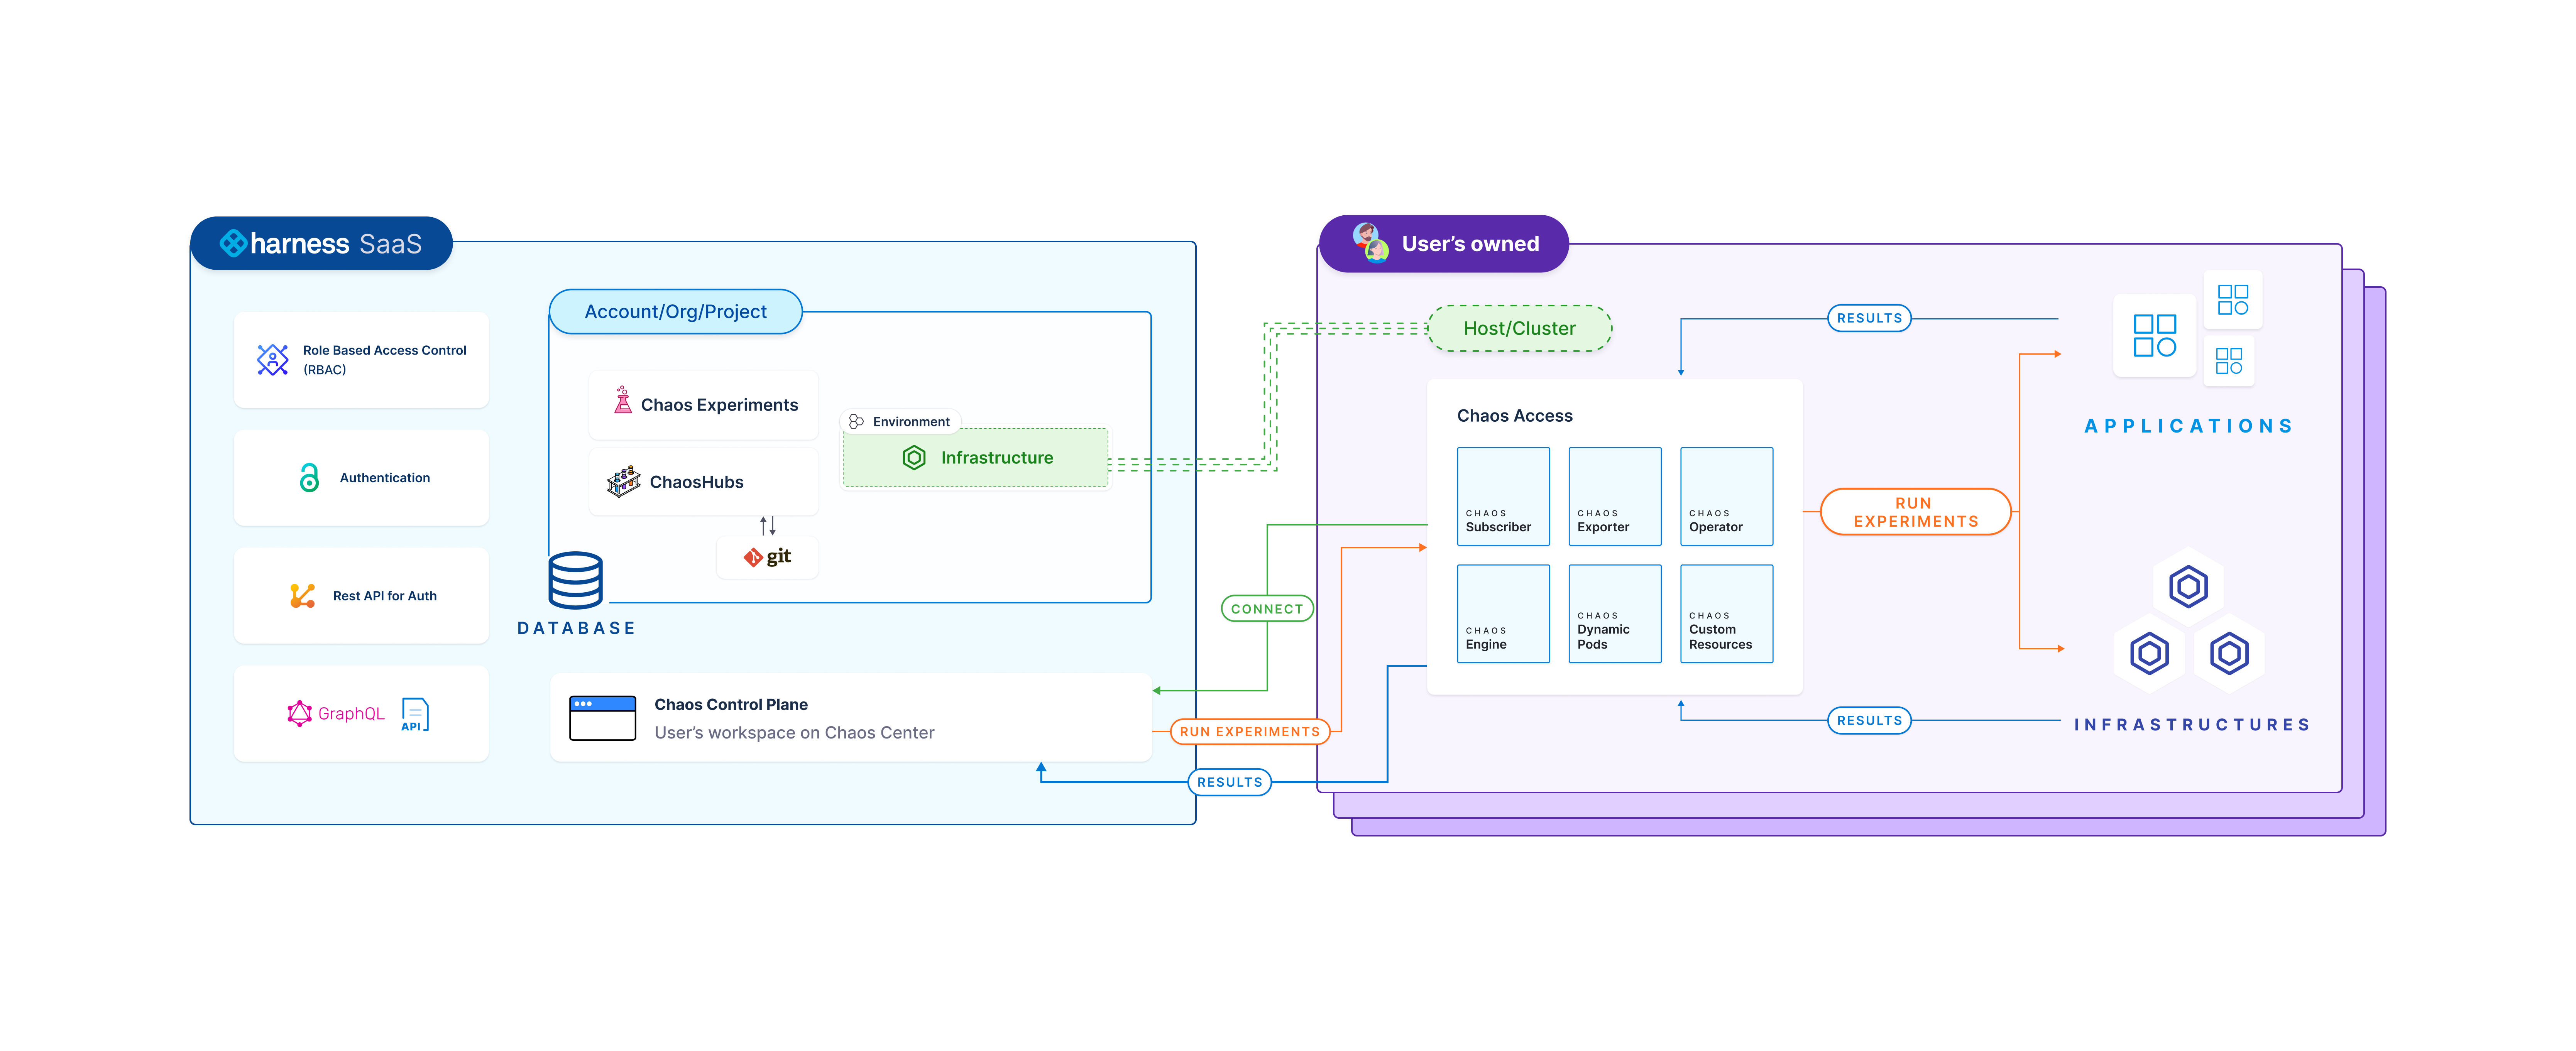Click the Authentication padlock icon
Image resolution: width=2576 pixels, height=1051 pixels.
[x=309, y=478]
